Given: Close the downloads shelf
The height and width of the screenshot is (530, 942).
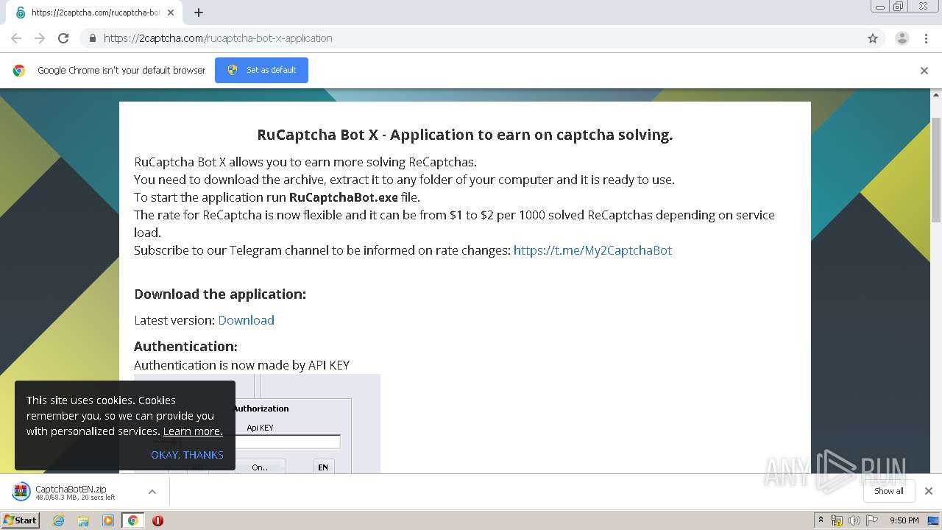Looking at the screenshot, I should (x=929, y=491).
